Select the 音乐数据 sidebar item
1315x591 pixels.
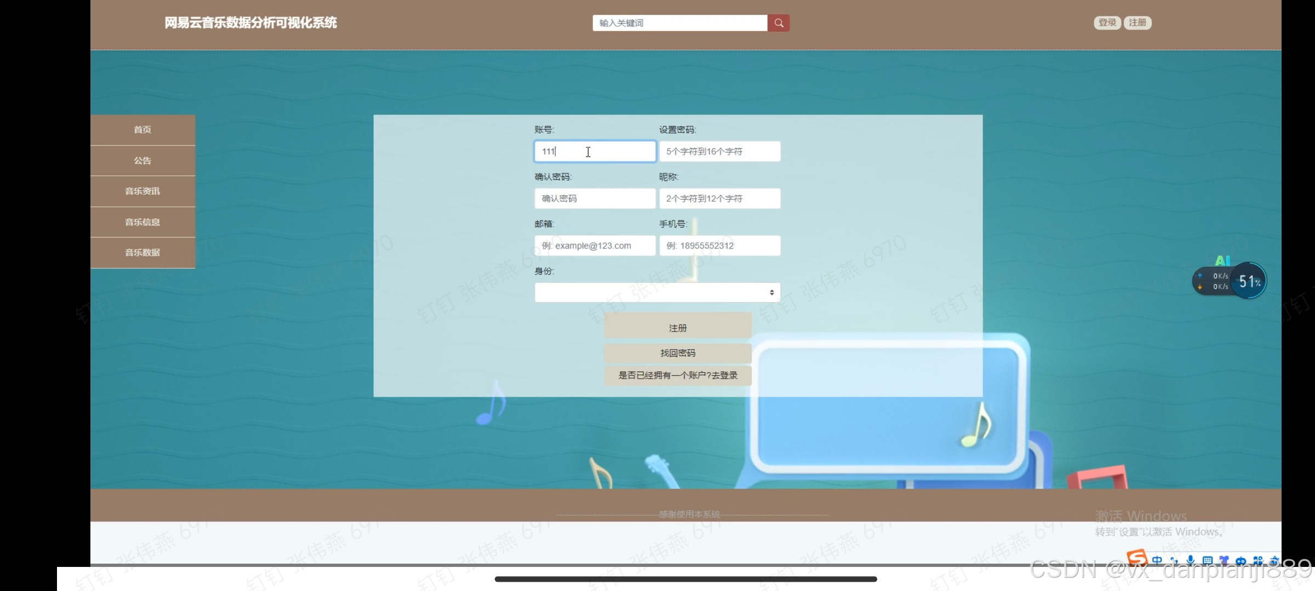tap(142, 252)
